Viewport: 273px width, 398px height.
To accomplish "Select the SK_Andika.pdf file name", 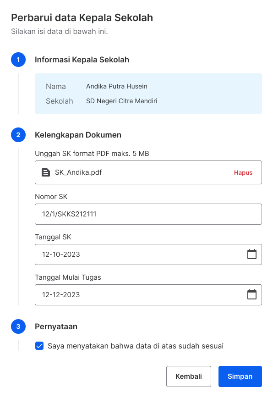I will tap(78, 172).
